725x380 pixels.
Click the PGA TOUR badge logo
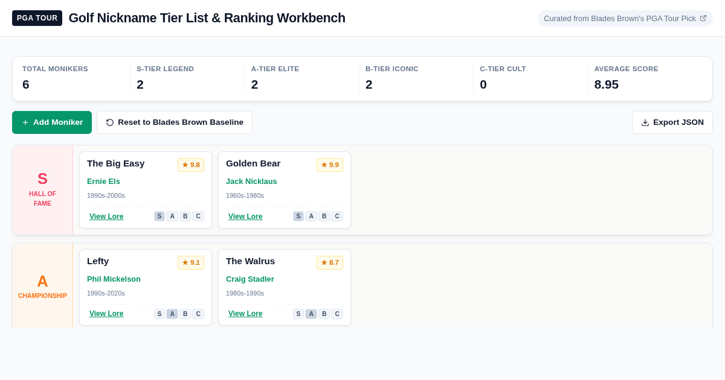pos(37,18)
